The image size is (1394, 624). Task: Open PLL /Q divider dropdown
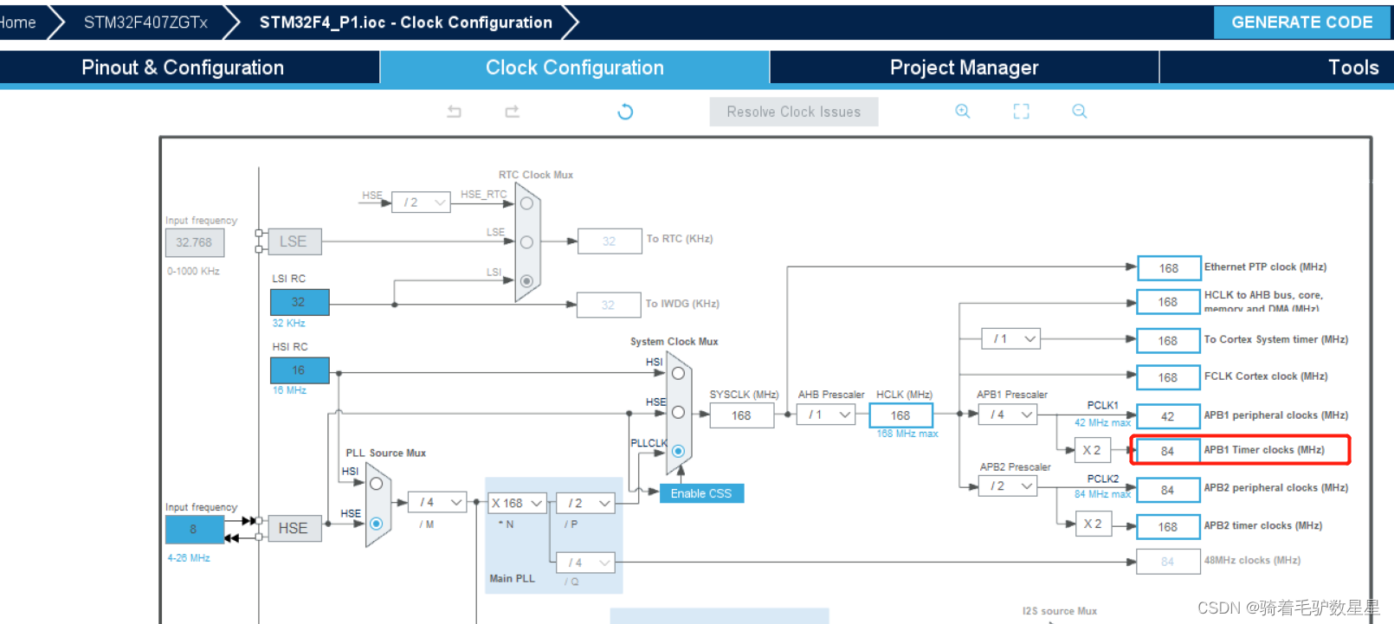(x=586, y=563)
